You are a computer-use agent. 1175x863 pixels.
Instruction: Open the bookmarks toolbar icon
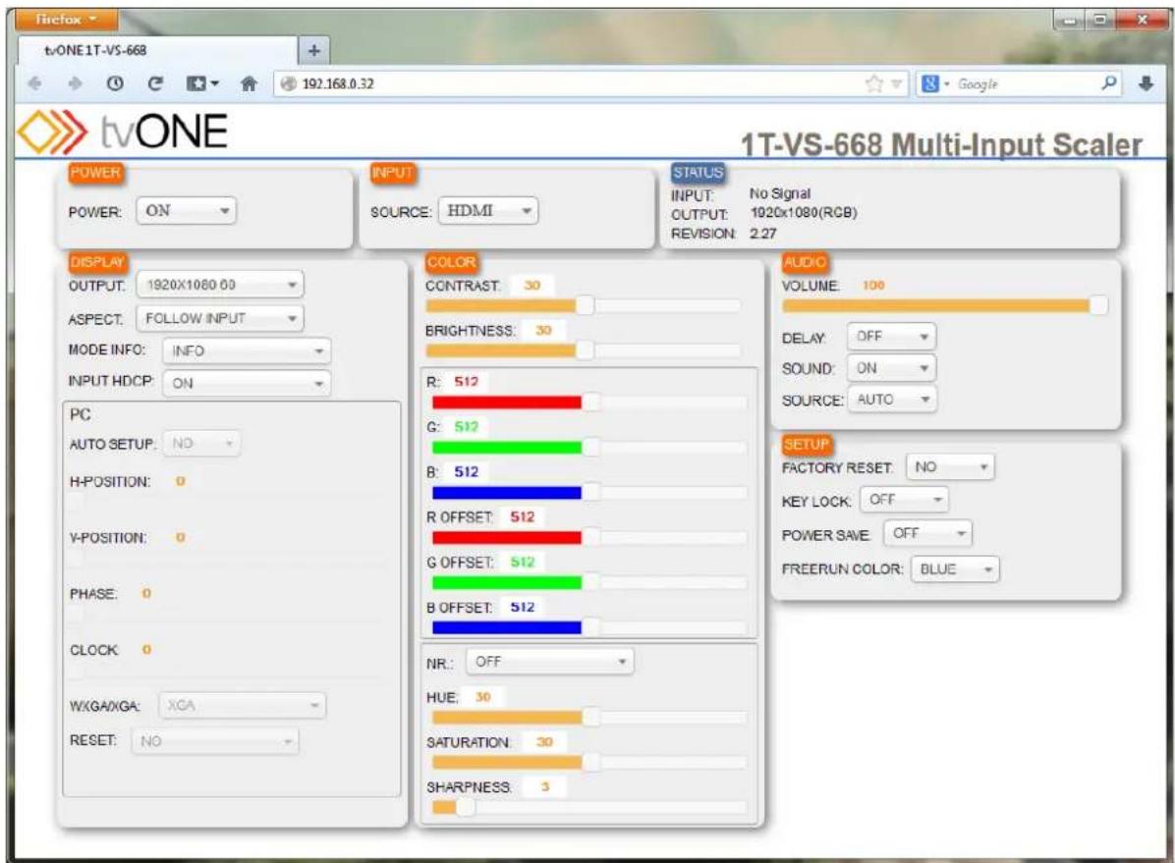(x=201, y=83)
